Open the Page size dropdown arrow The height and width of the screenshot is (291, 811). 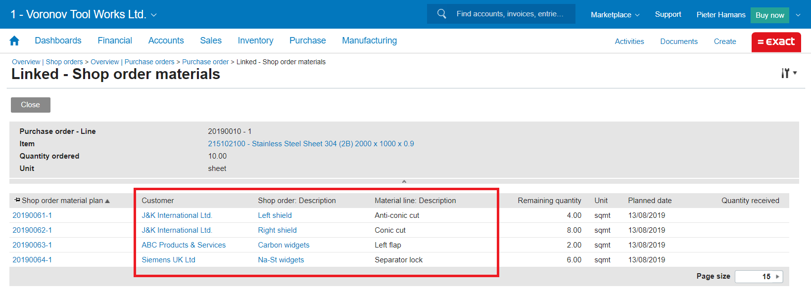pos(777,277)
